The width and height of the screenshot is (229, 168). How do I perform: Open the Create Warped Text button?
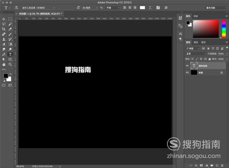pos(150,8)
